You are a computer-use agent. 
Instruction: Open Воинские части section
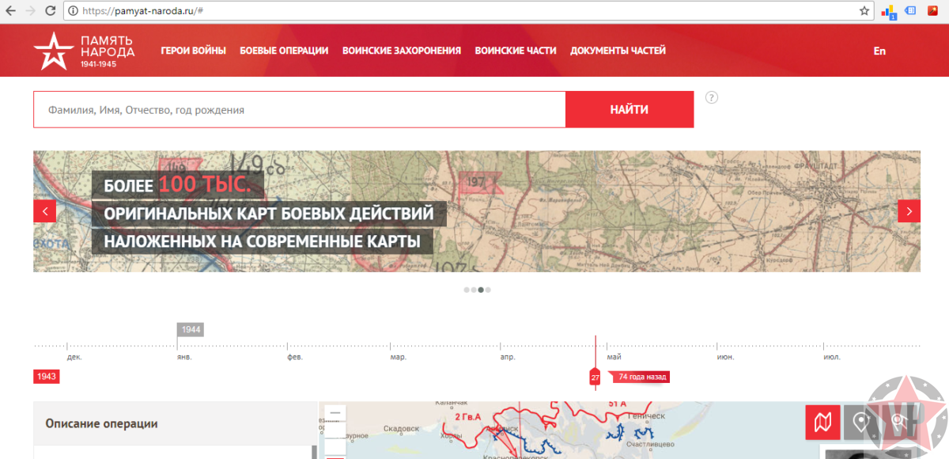[515, 51]
